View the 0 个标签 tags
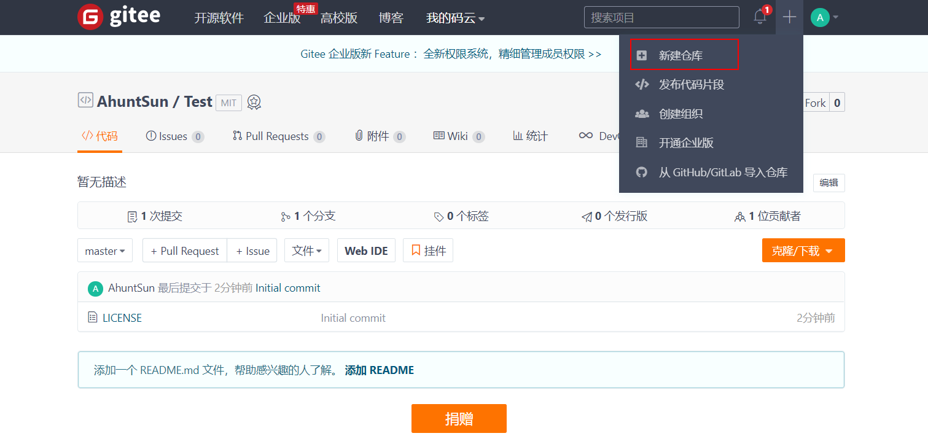 coord(461,216)
